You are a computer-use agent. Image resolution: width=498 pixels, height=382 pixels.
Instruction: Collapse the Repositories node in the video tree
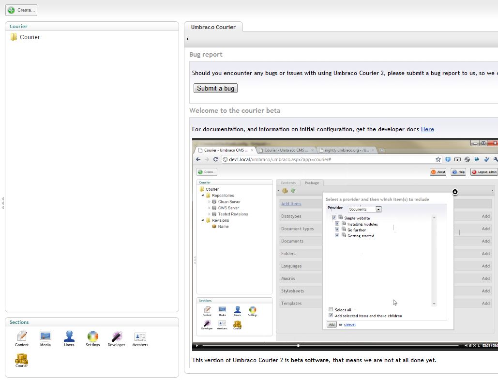click(x=203, y=196)
